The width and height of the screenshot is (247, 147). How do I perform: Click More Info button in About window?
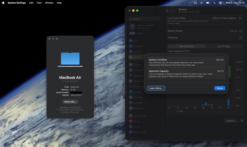click(70, 102)
